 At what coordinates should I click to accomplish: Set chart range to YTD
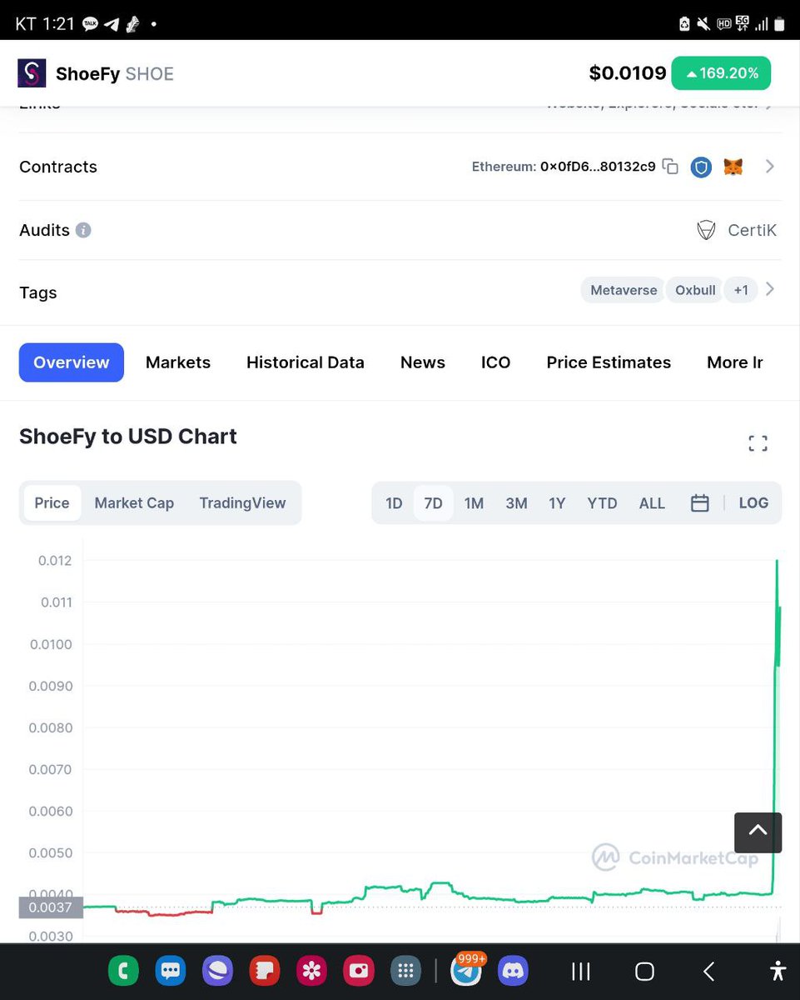[602, 503]
